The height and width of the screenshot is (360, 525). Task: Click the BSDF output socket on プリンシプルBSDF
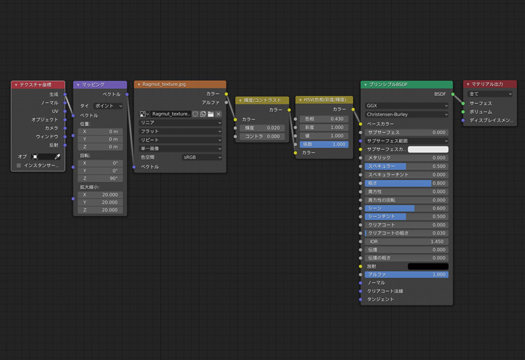coord(452,95)
